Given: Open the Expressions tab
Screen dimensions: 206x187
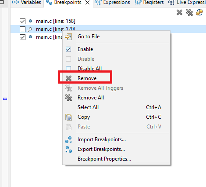Looking at the screenshot, I should point(112,2).
